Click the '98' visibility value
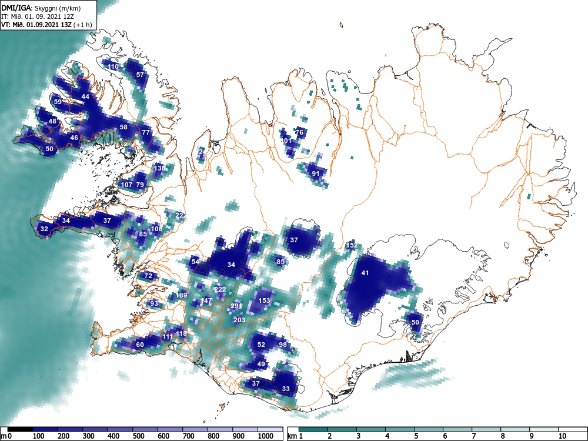The width and height of the screenshot is (588, 441). (283, 345)
